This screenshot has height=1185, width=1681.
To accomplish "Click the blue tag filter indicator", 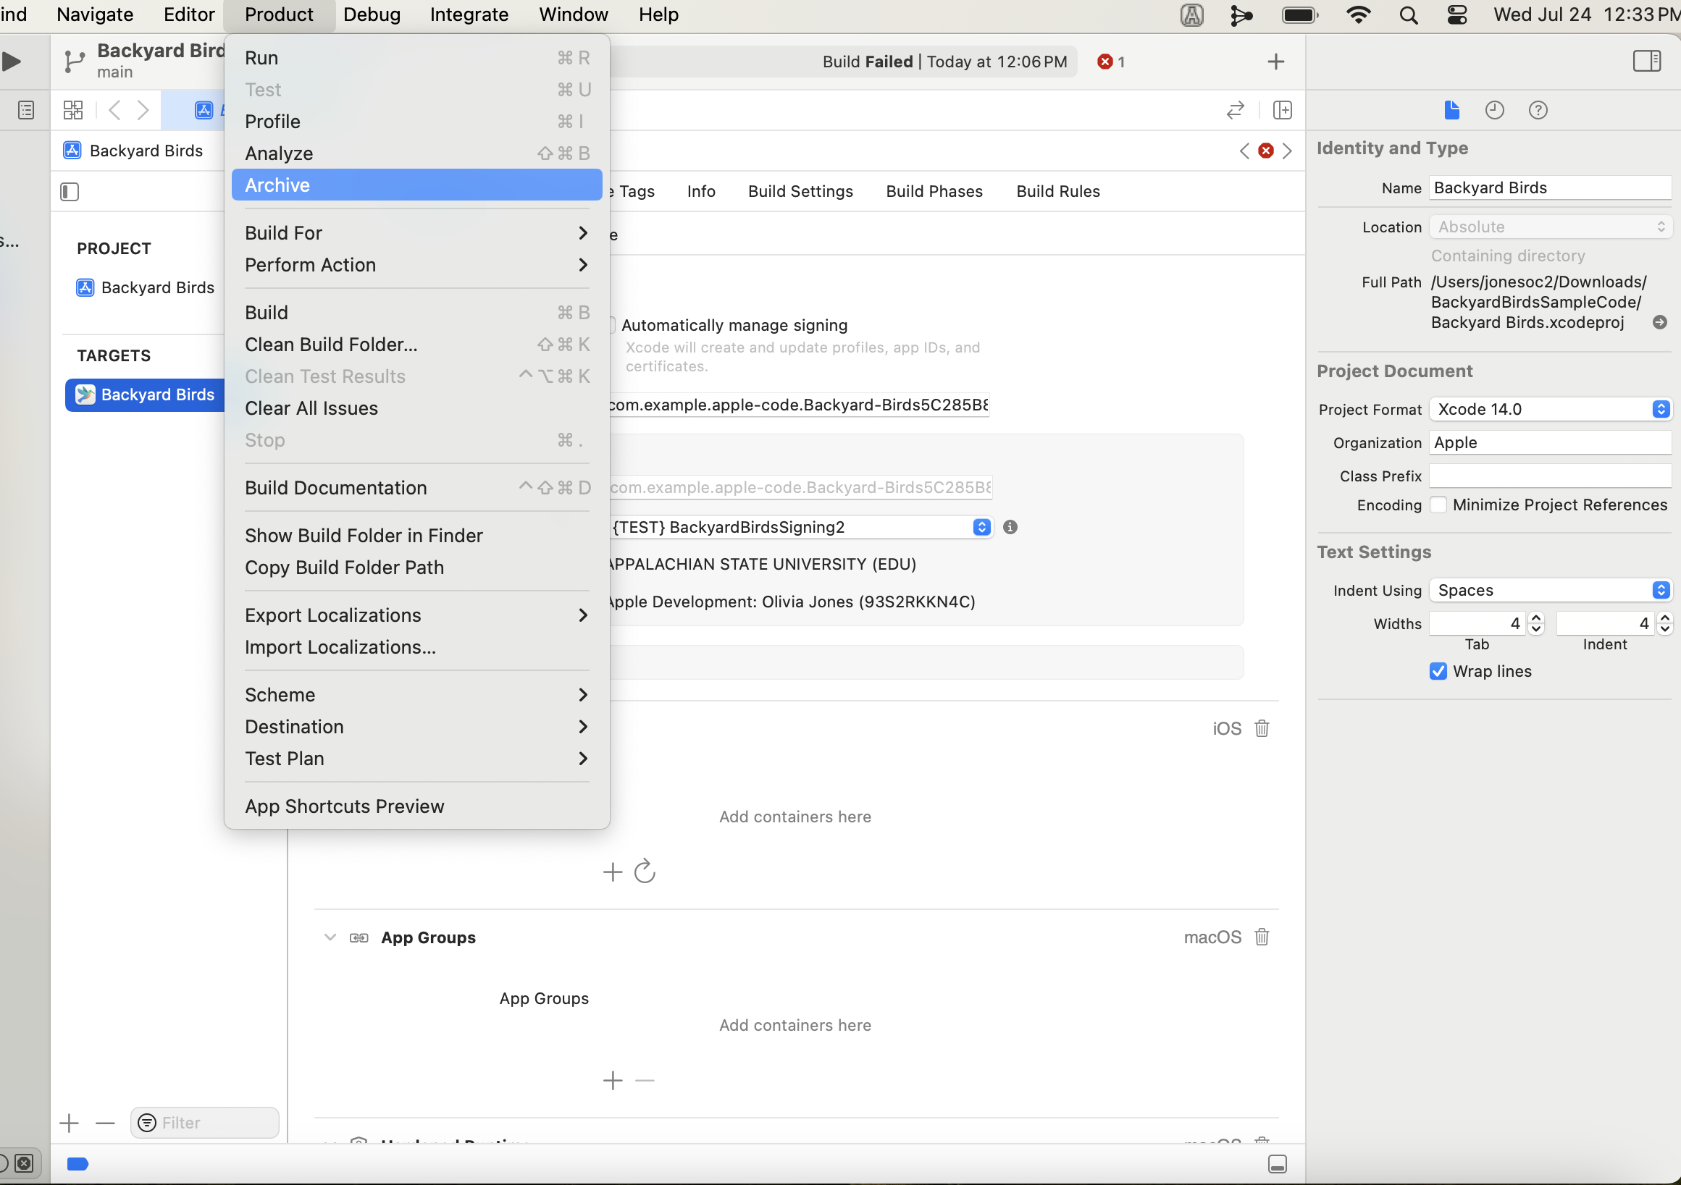I will click(77, 1164).
